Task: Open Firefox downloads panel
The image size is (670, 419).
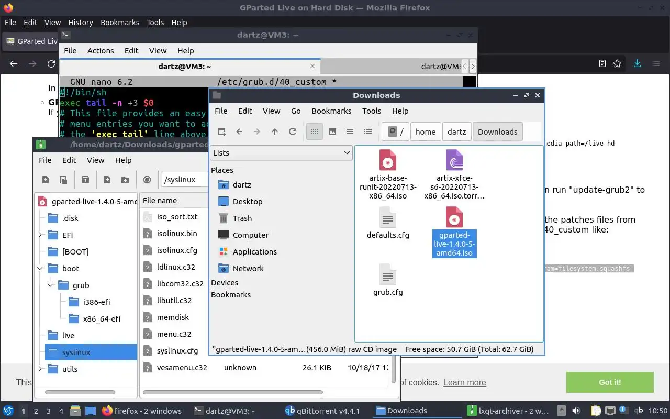Action: [638, 63]
